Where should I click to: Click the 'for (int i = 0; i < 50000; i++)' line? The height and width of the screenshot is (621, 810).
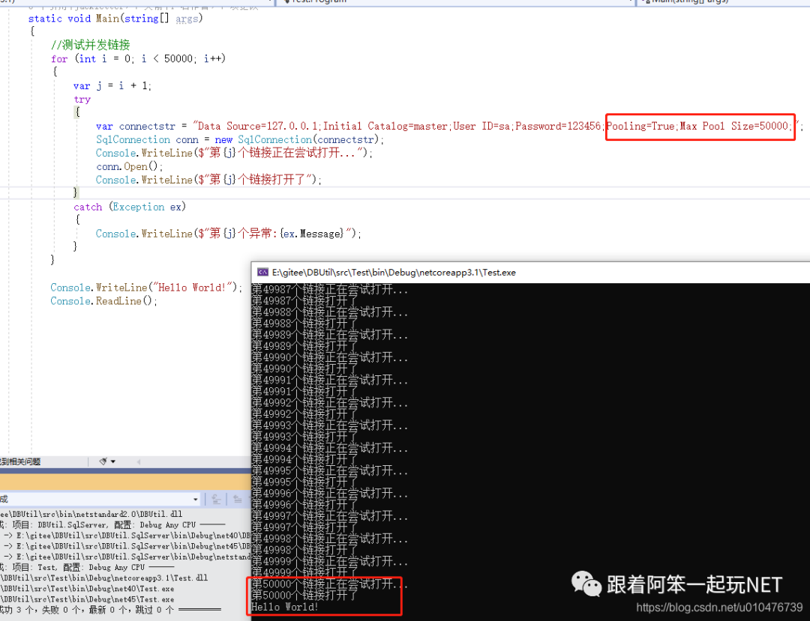pyautogui.click(x=138, y=58)
